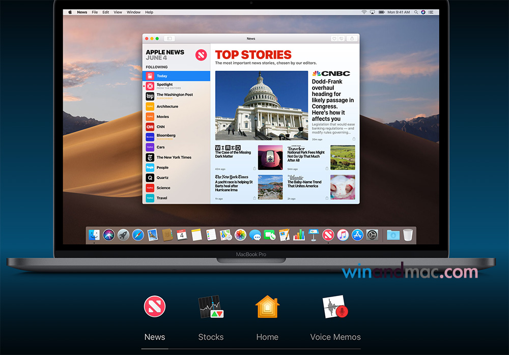Open the View menu in the menu bar
The height and width of the screenshot is (355, 509).
(118, 12)
